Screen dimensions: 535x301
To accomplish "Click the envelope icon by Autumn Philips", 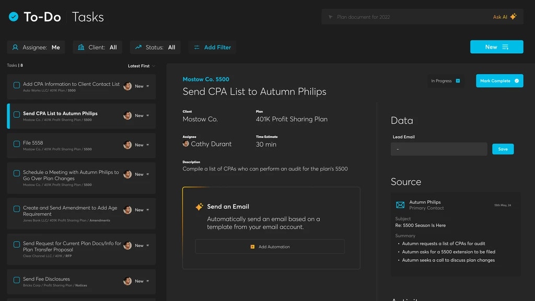I will 400,205.
